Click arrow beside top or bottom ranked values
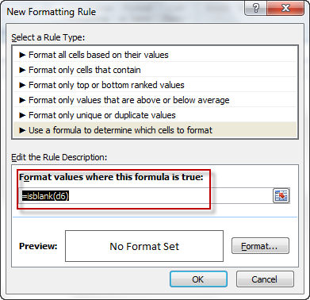Screen dimensions: 310x300 tap(22, 85)
